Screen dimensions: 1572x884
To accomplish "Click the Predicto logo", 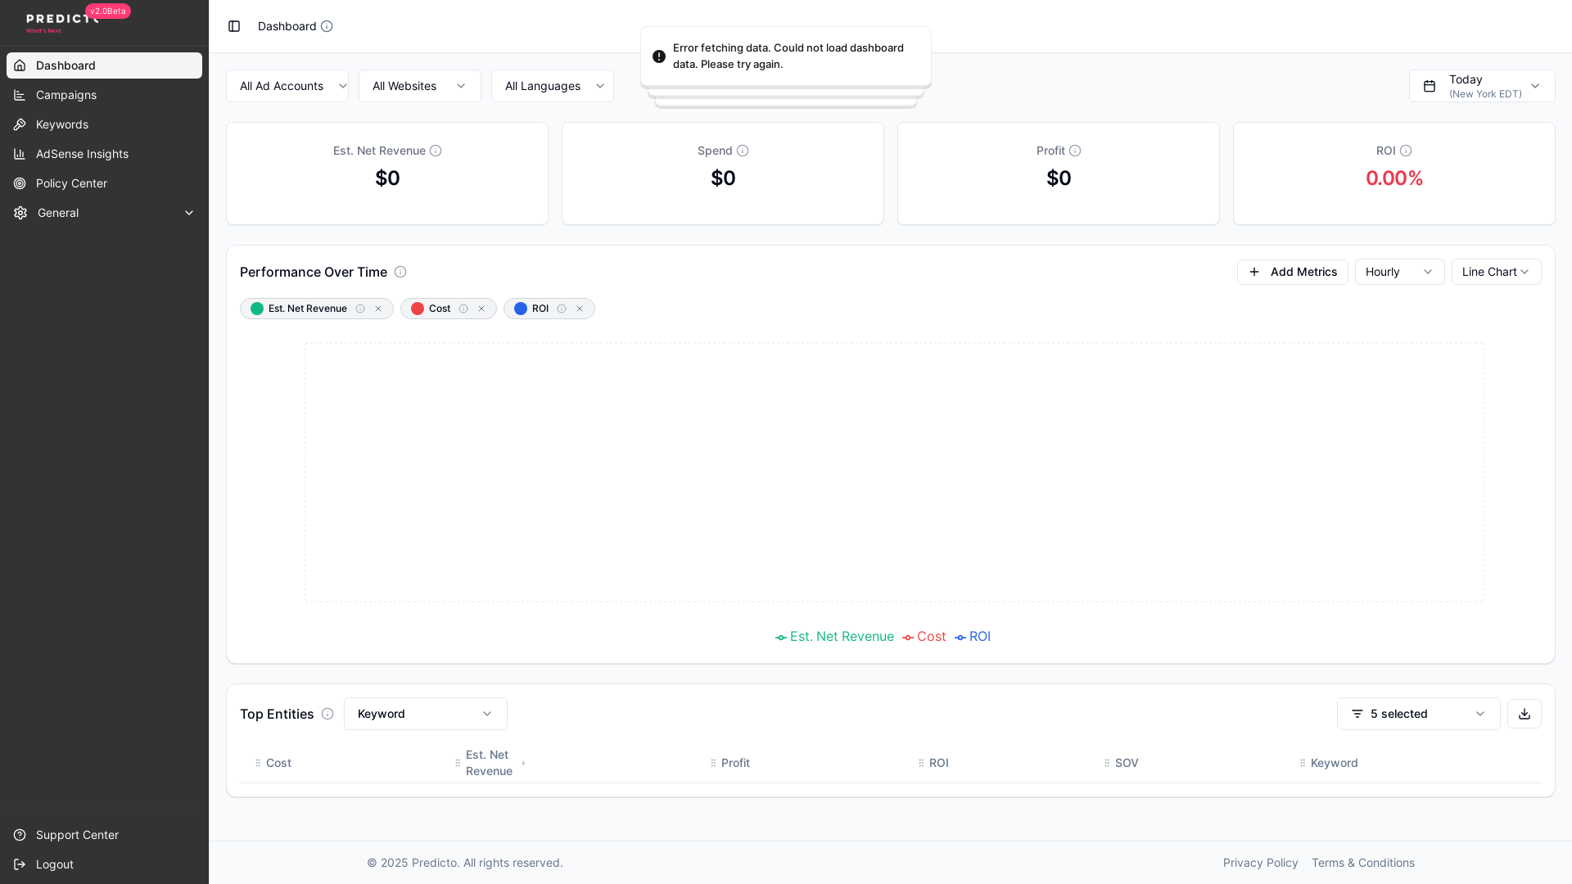I will pyautogui.click(x=62, y=21).
